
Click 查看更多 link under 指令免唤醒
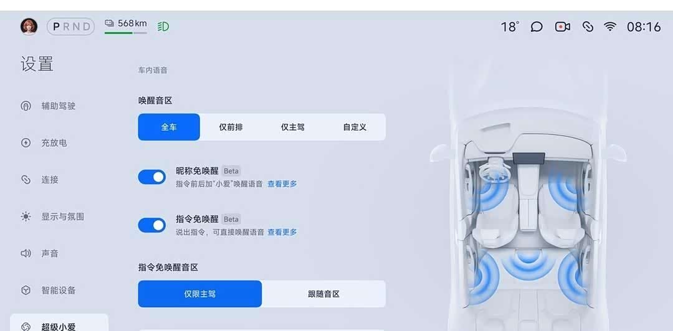point(282,232)
